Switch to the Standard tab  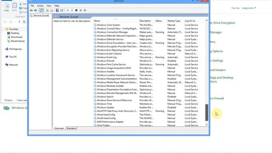click(71, 128)
